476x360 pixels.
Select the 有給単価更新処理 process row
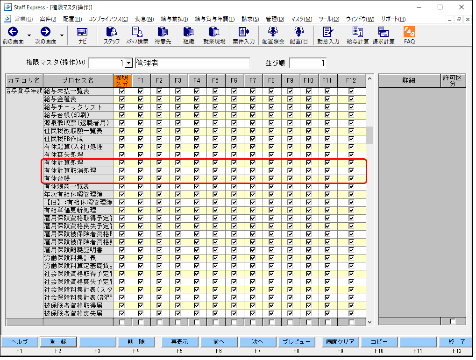[x=78, y=210]
